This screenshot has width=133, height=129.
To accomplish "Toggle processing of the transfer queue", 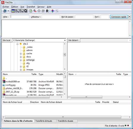I will coord(35,11).
